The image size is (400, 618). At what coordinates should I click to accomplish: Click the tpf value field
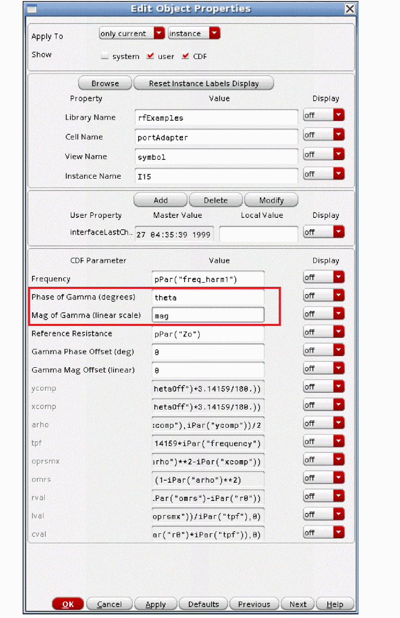point(208,443)
